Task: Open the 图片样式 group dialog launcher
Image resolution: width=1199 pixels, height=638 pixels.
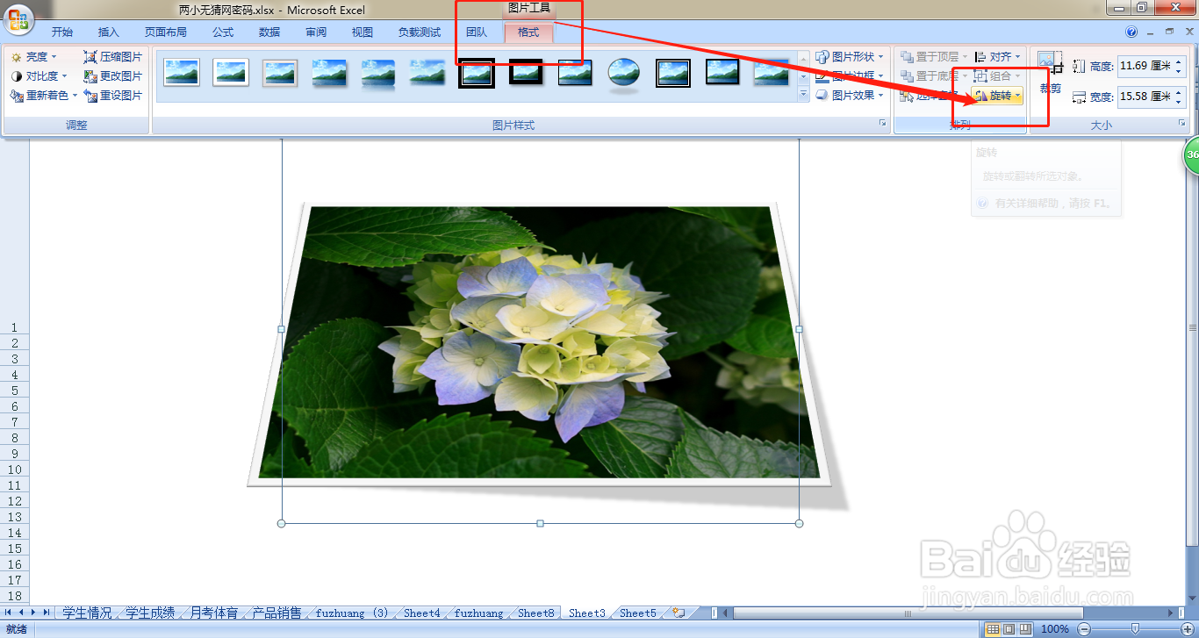Action: pos(883,125)
